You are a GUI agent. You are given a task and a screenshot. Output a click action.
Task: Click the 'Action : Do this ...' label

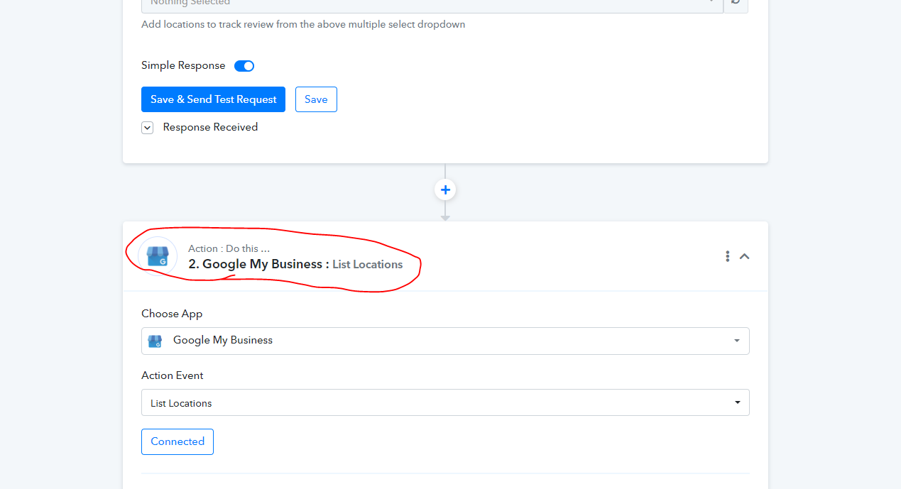click(x=229, y=248)
